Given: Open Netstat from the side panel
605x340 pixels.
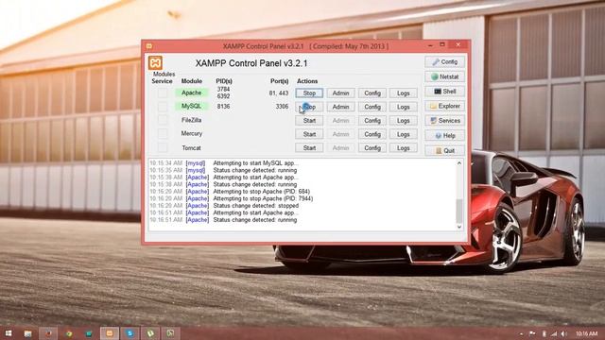Looking at the screenshot, I should (445, 76).
